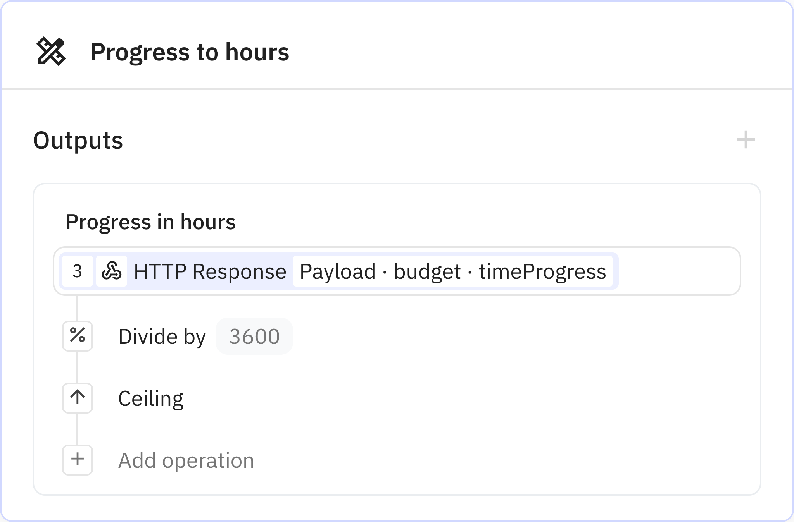Click the upward-arrow icon beside Ceiling

[x=78, y=398]
